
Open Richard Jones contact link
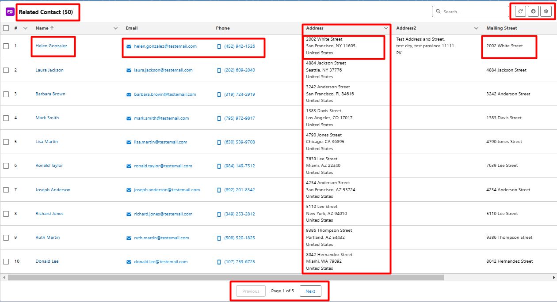pos(50,214)
